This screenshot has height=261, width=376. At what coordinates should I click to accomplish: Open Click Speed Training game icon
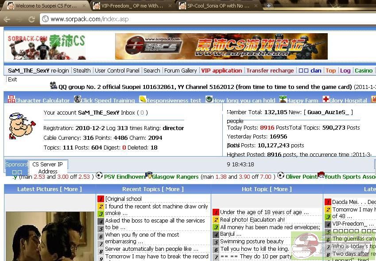pos(78,99)
